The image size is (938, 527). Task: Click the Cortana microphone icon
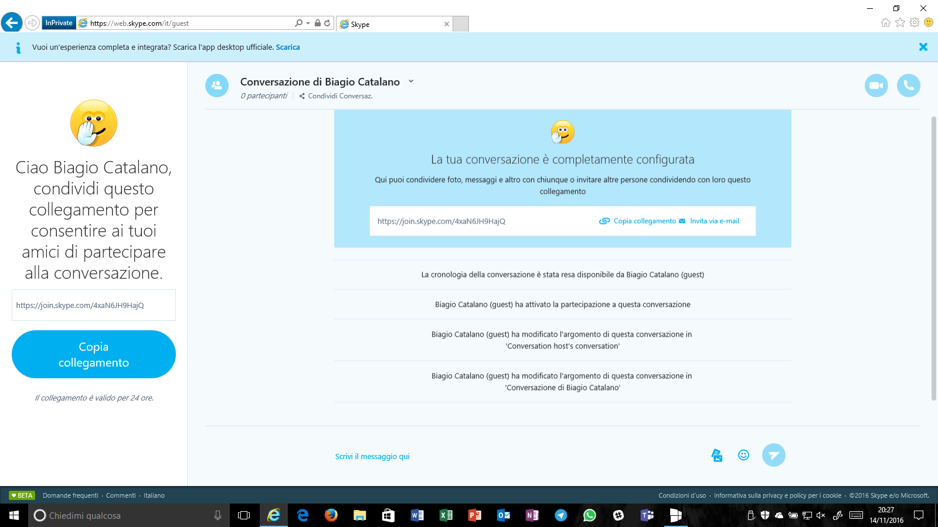pos(217,515)
